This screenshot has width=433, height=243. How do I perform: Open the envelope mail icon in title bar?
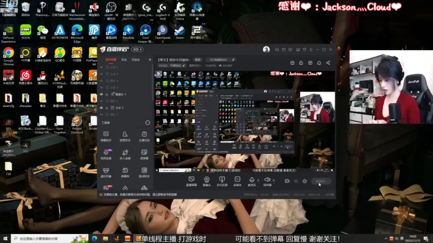click(284, 50)
